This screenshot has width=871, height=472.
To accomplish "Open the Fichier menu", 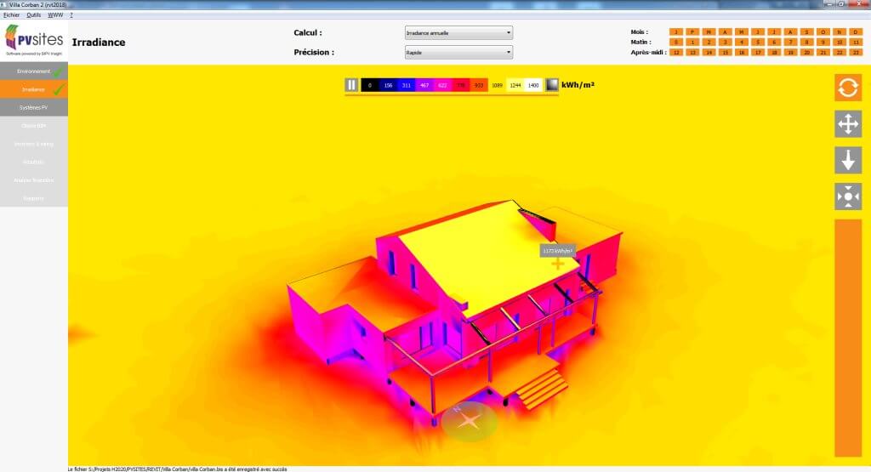I will [11, 15].
